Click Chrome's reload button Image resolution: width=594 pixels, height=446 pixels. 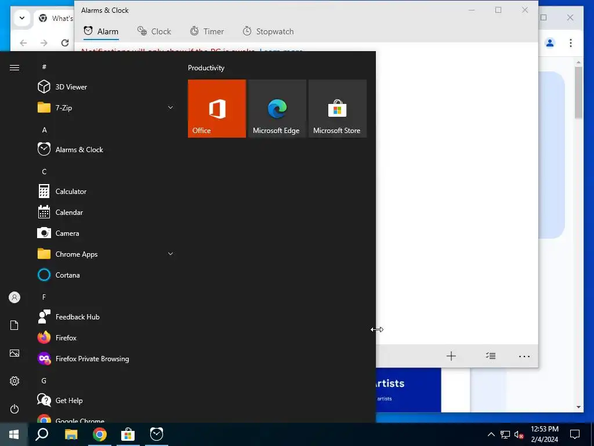pyautogui.click(x=65, y=43)
